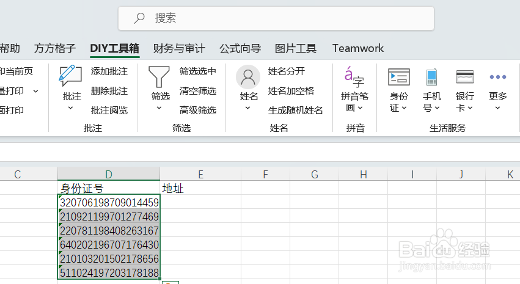The image size is (520, 284).
Task: Select column J header
Action: 461,174
